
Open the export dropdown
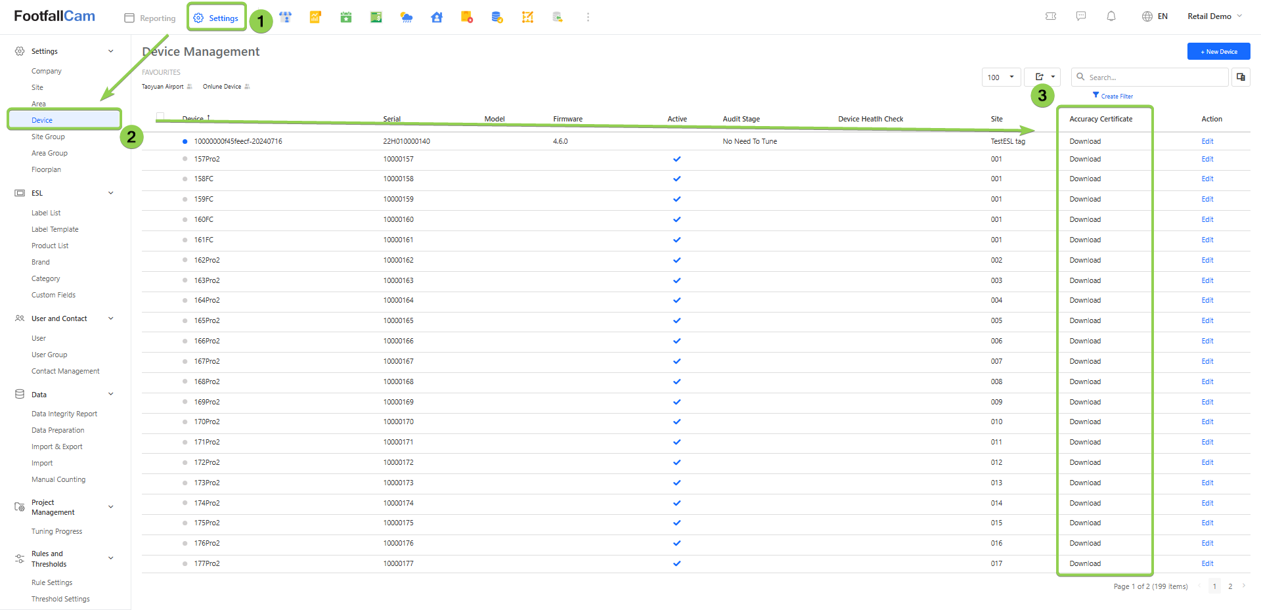tap(1042, 77)
